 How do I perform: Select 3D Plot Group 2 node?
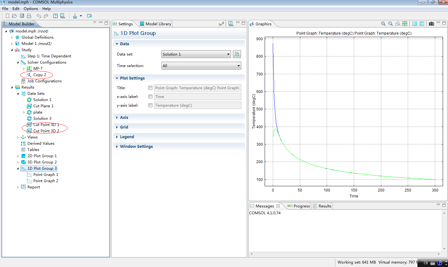click(x=39, y=162)
